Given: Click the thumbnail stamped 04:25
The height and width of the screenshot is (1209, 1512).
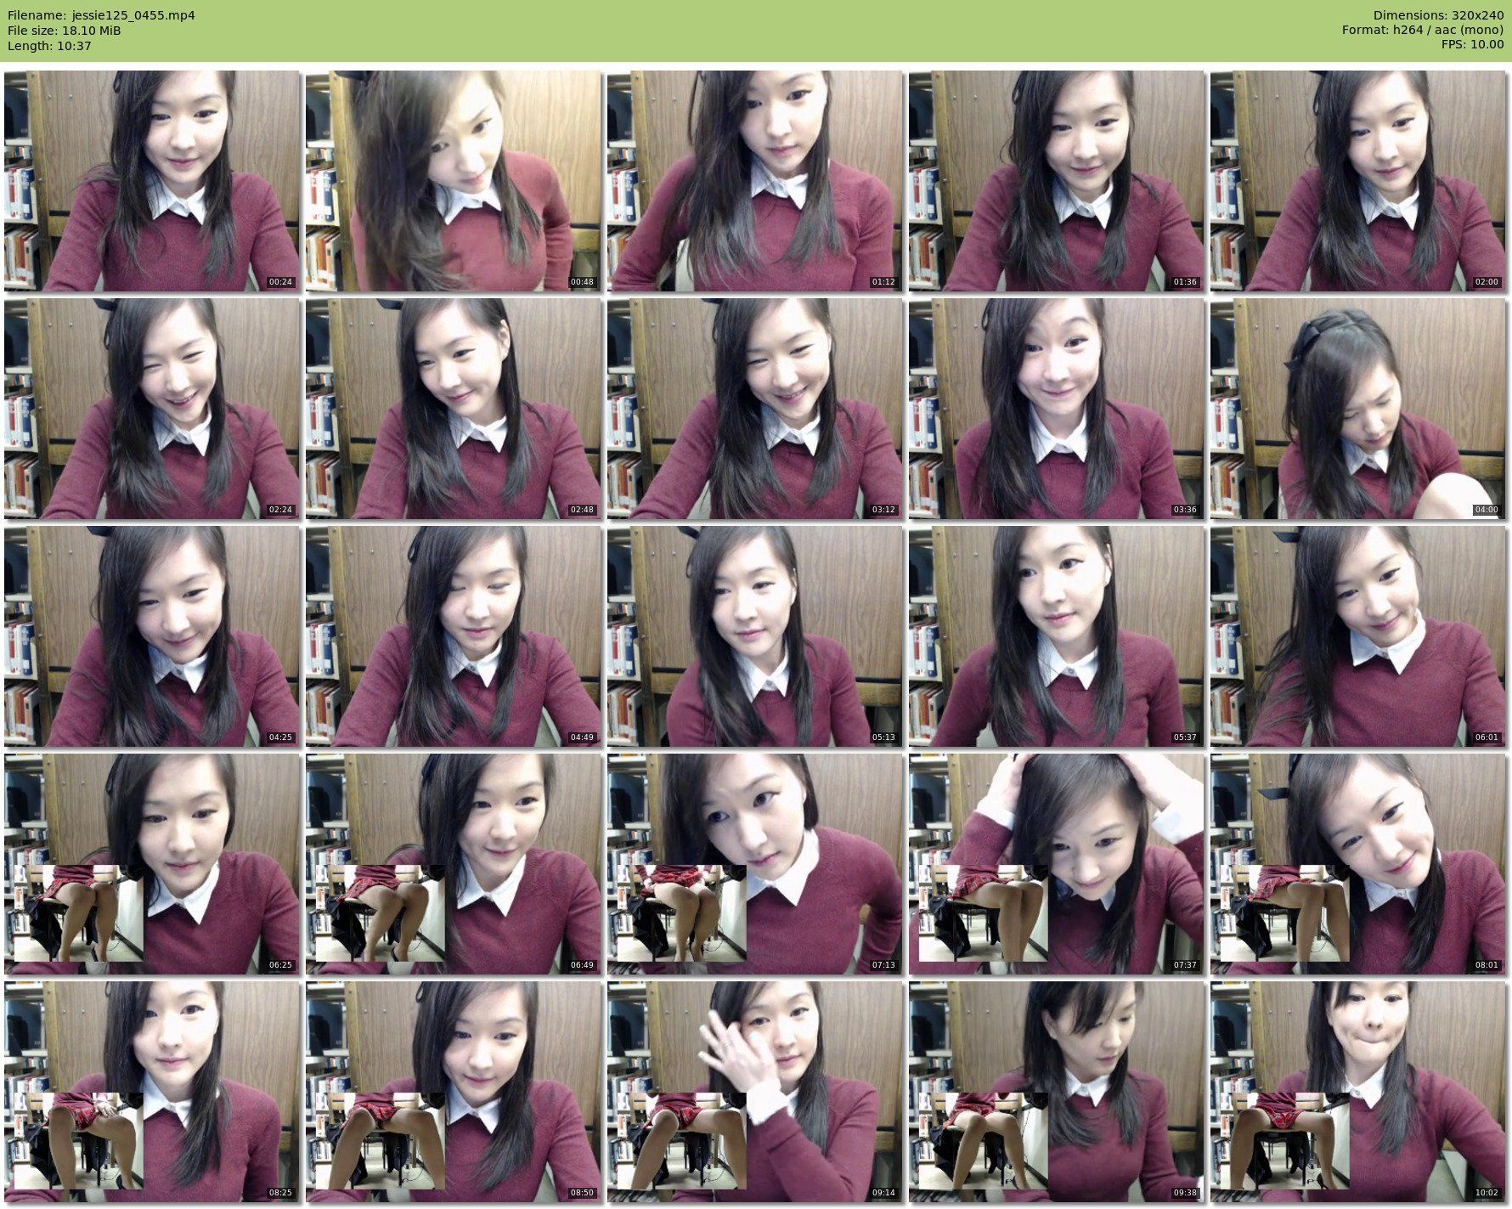Looking at the screenshot, I should pos(151,636).
